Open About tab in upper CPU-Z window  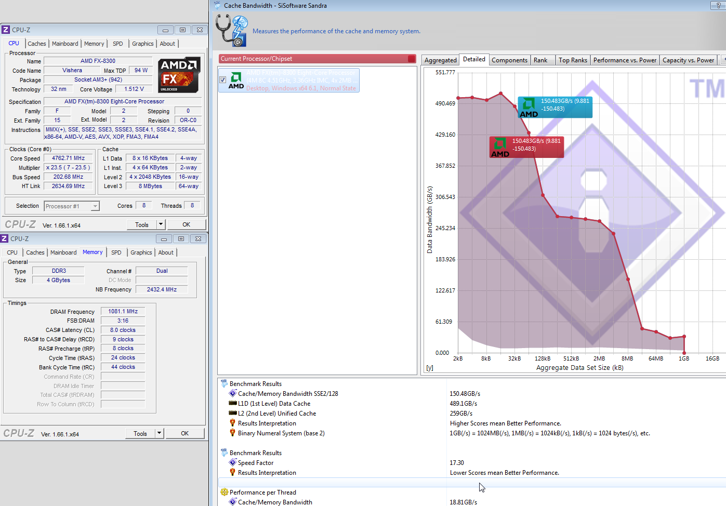167,44
